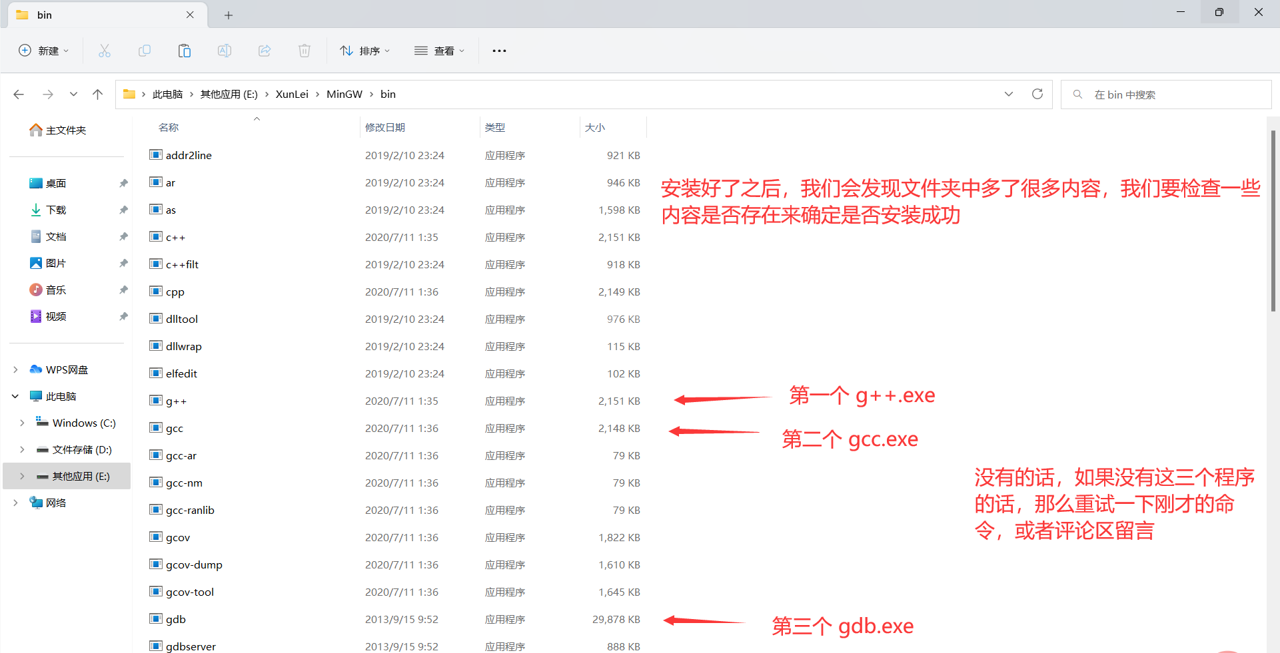Go back with the left arrow
The height and width of the screenshot is (653, 1280).
click(x=19, y=95)
